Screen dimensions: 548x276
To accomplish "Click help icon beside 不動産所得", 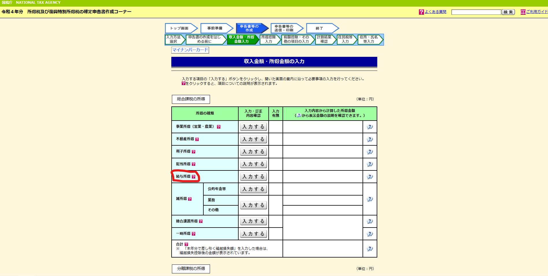I will [x=197, y=139].
